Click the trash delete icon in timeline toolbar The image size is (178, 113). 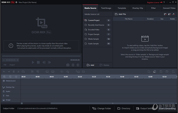(x=14, y=72)
